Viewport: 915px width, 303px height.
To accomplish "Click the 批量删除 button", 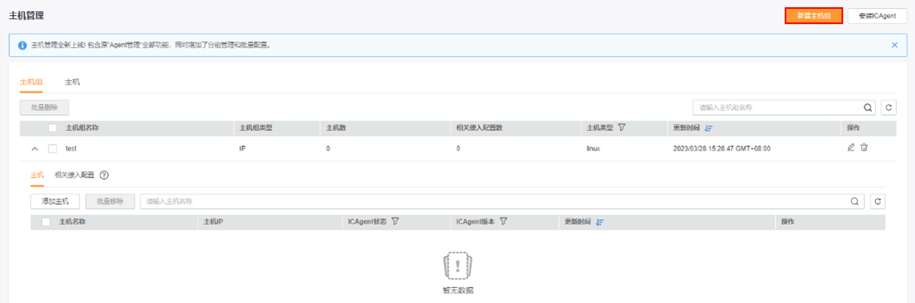I will [45, 107].
